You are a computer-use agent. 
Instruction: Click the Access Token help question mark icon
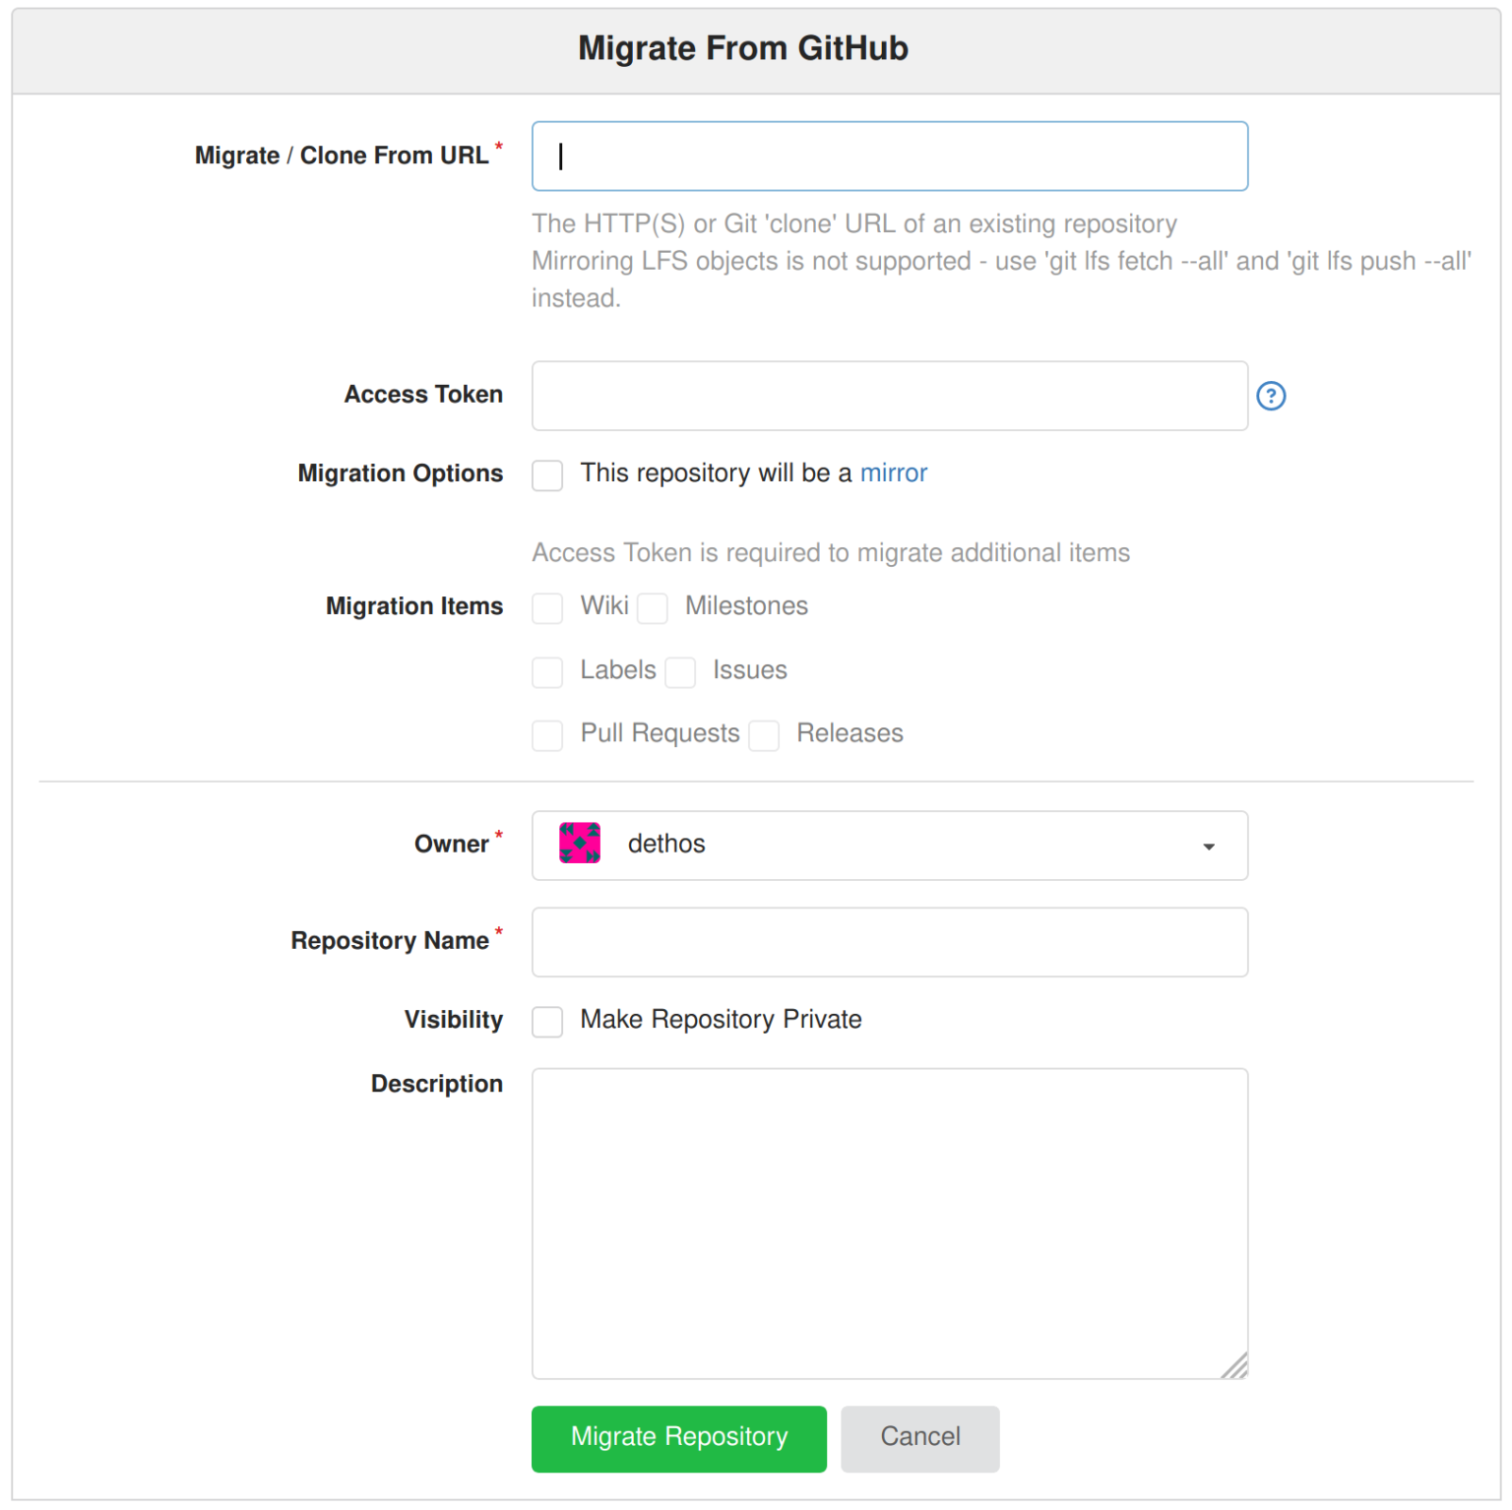[x=1272, y=396]
